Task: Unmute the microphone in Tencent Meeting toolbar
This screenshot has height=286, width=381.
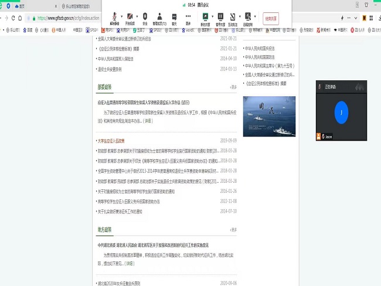Action: tap(114, 19)
